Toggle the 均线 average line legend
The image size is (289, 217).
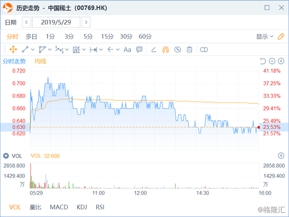click(40, 61)
